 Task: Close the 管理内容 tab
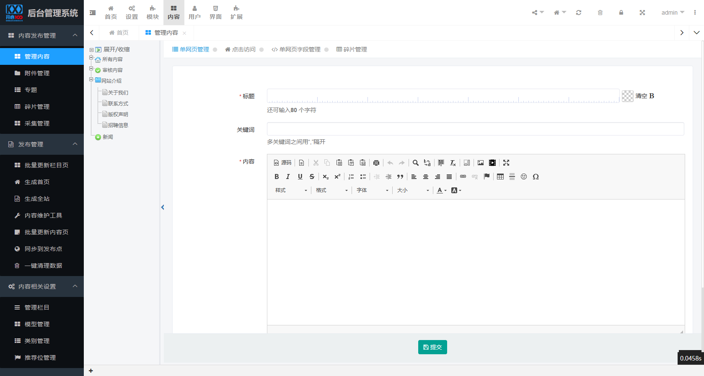point(184,33)
